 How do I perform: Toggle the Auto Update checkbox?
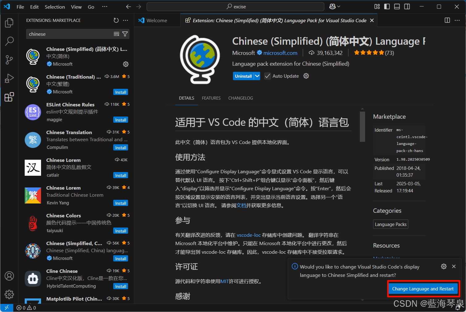click(x=268, y=76)
